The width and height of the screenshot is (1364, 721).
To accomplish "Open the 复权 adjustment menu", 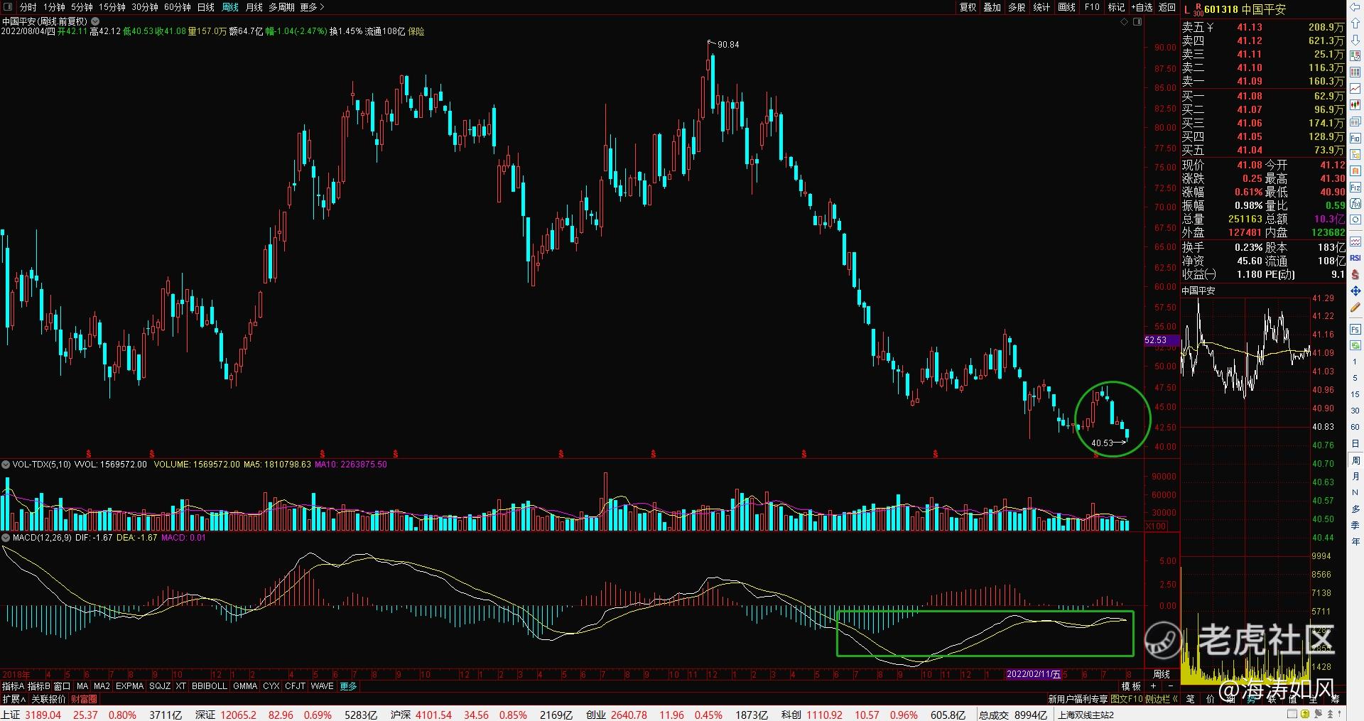I will coord(968,7).
